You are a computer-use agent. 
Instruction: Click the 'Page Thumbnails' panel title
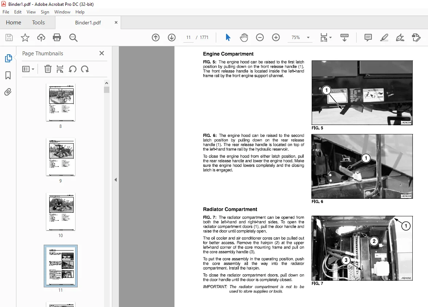click(43, 54)
